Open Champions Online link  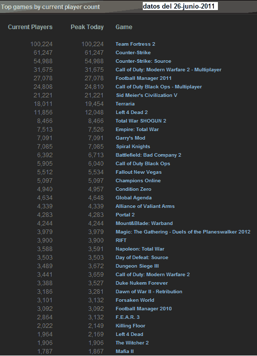point(138,181)
